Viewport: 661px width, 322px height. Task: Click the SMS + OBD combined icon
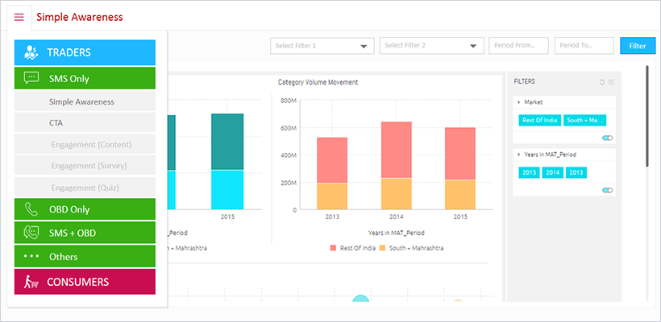(x=31, y=233)
